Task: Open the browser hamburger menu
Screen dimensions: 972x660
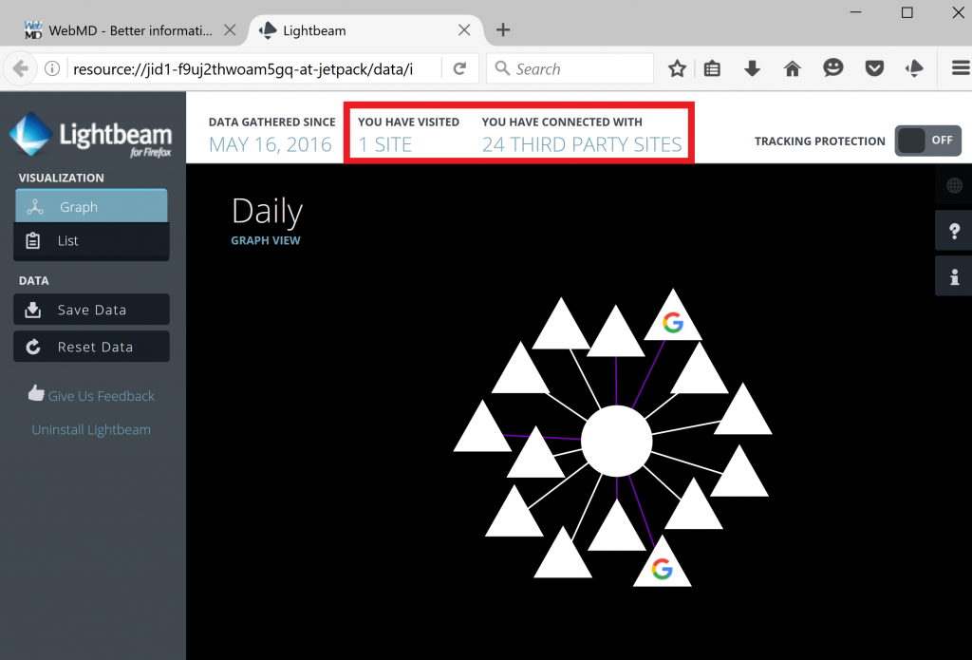Action: tap(961, 68)
